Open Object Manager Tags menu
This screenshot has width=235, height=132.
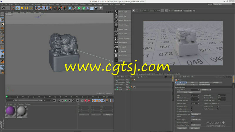[138, 77]
